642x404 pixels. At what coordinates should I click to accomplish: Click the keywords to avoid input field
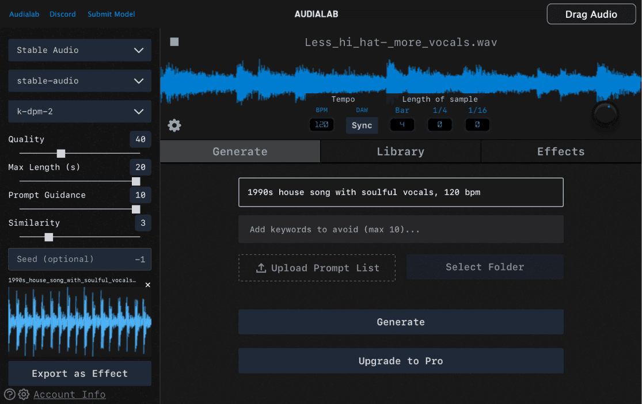coord(401,230)
